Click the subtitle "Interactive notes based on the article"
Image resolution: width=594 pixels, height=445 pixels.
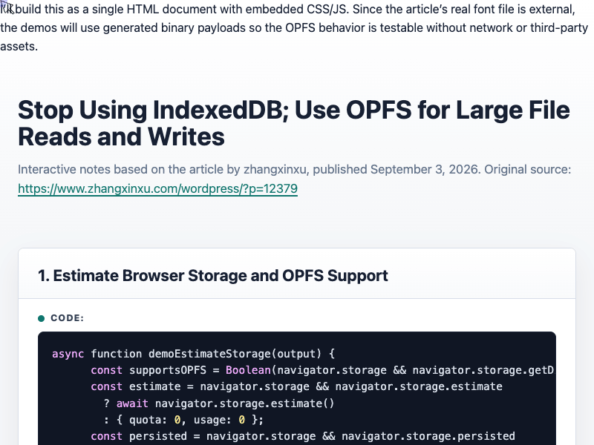tap(294, 169)
